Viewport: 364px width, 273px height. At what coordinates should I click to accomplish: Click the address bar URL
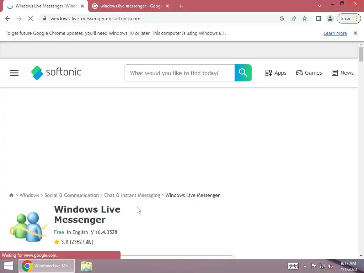[95, 18]
